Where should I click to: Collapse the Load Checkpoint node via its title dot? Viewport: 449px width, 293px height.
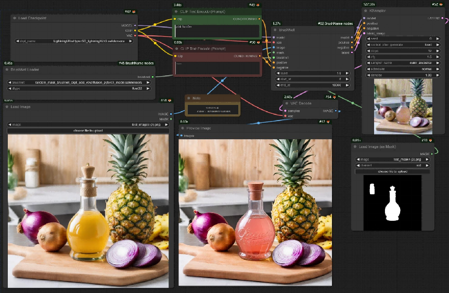(15, 18)
